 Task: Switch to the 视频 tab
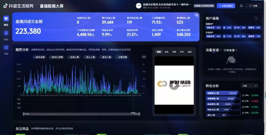point(159,52)
